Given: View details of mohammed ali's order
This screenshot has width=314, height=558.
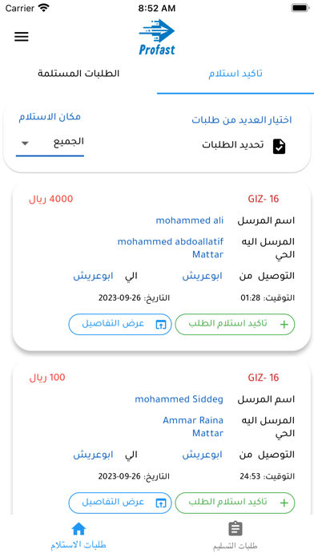Looking at the screenshot, I should 120,324.
